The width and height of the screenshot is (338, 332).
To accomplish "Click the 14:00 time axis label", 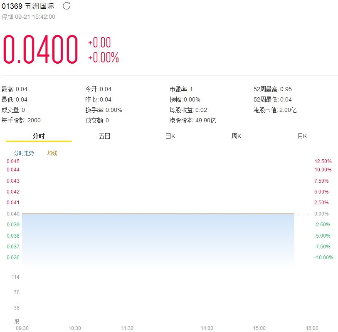I will coord(207,328).
